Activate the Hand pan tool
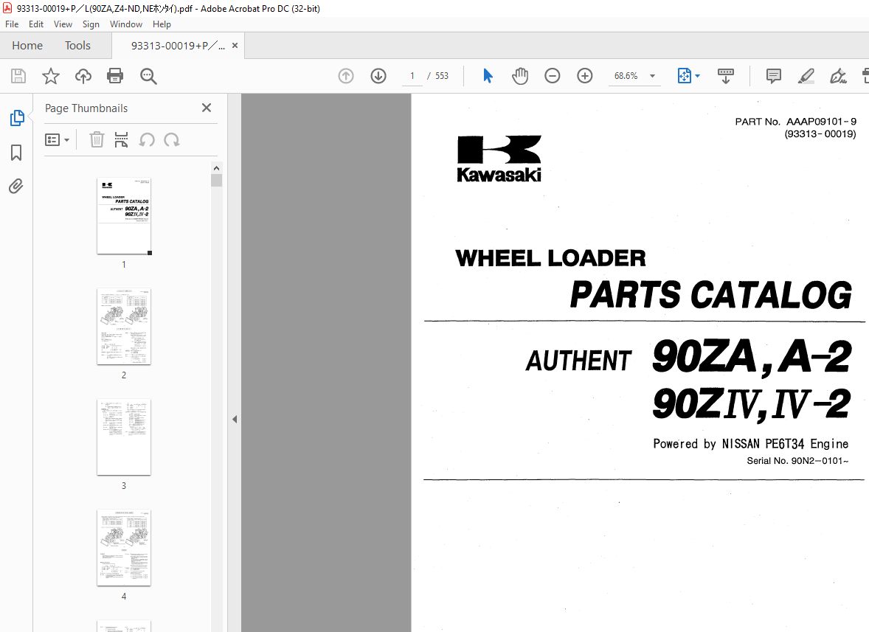Screen dimensions: 869x632 coord(520,76)
